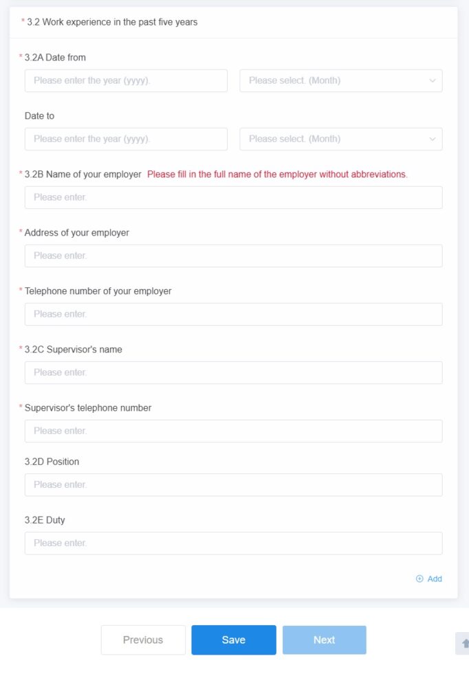Image resolution: width=469 pixels, height=687 pixels.
Task: Click the plus circle Add icon
Action: pos(419,578)
